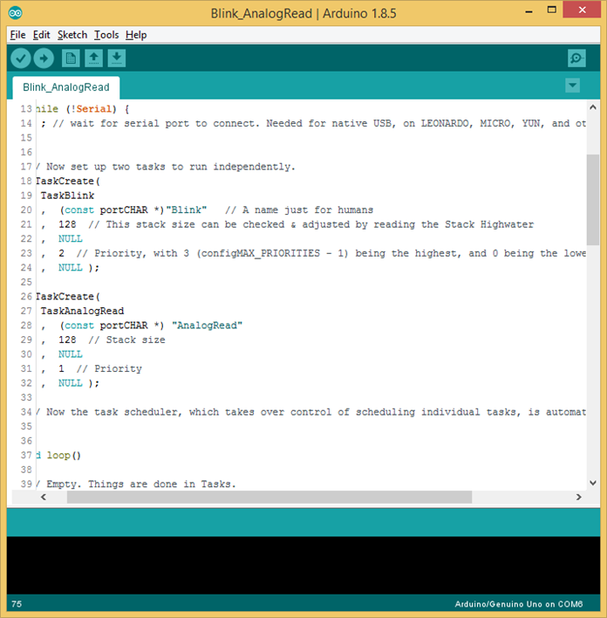Open the tab options dropdown arrow

(572, 86)
